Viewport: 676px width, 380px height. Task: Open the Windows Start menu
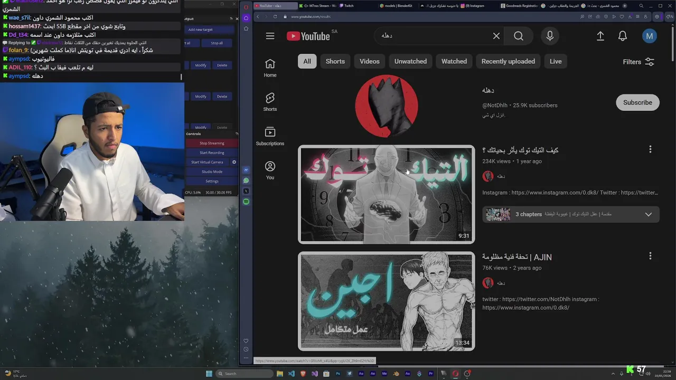coord(209,374)
